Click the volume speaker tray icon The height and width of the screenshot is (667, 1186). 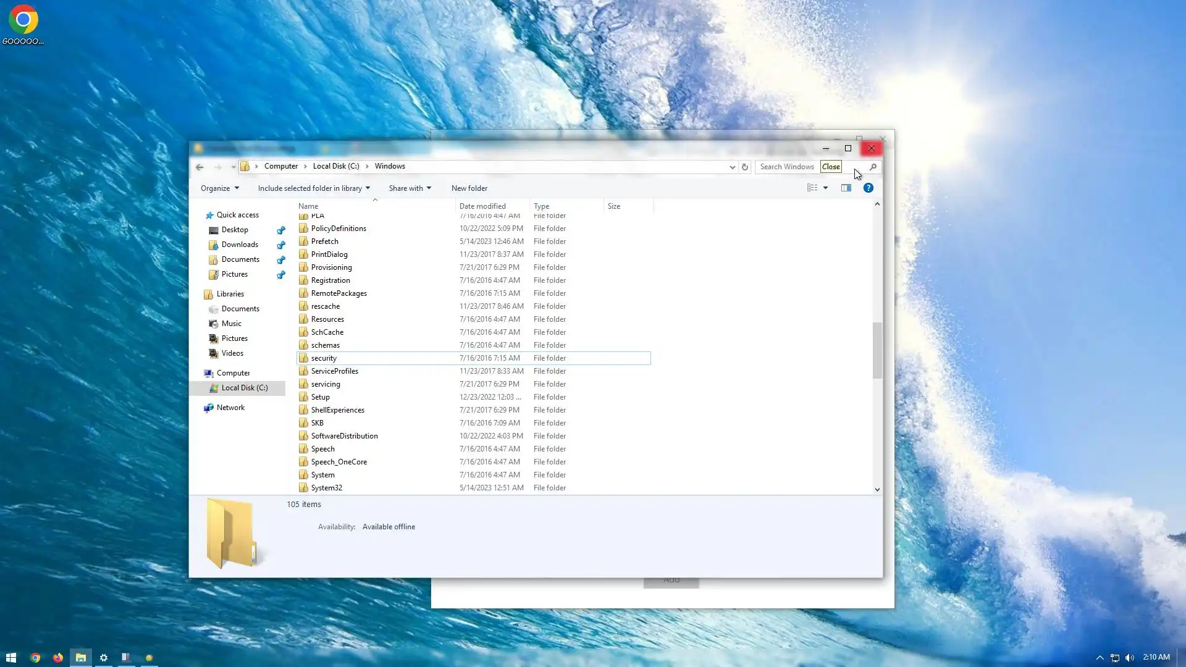(1130, 658)
